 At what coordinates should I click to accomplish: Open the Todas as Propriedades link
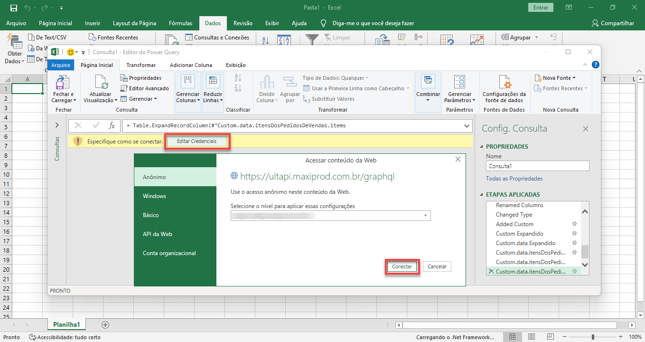(514, 179)
